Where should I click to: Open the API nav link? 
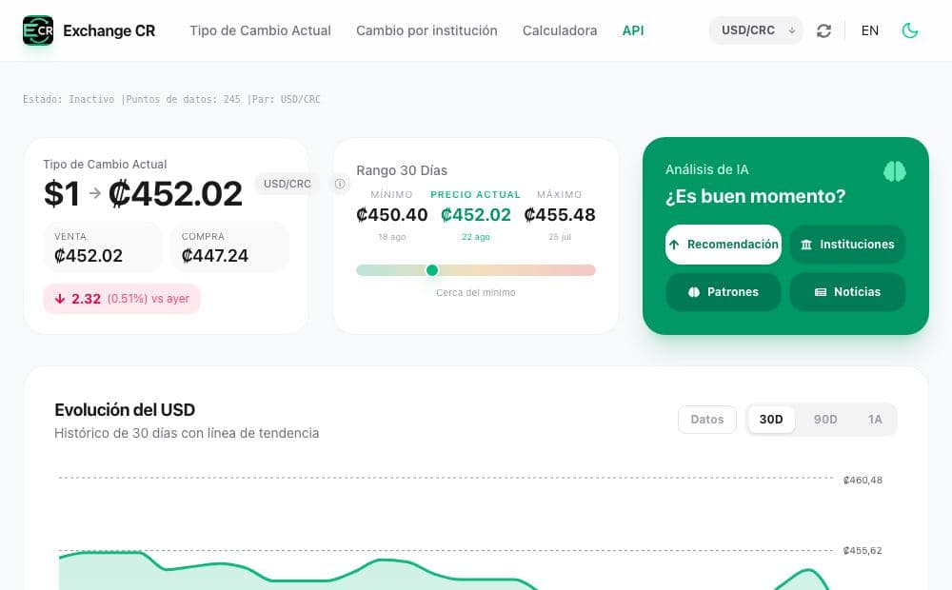(633, 30)
